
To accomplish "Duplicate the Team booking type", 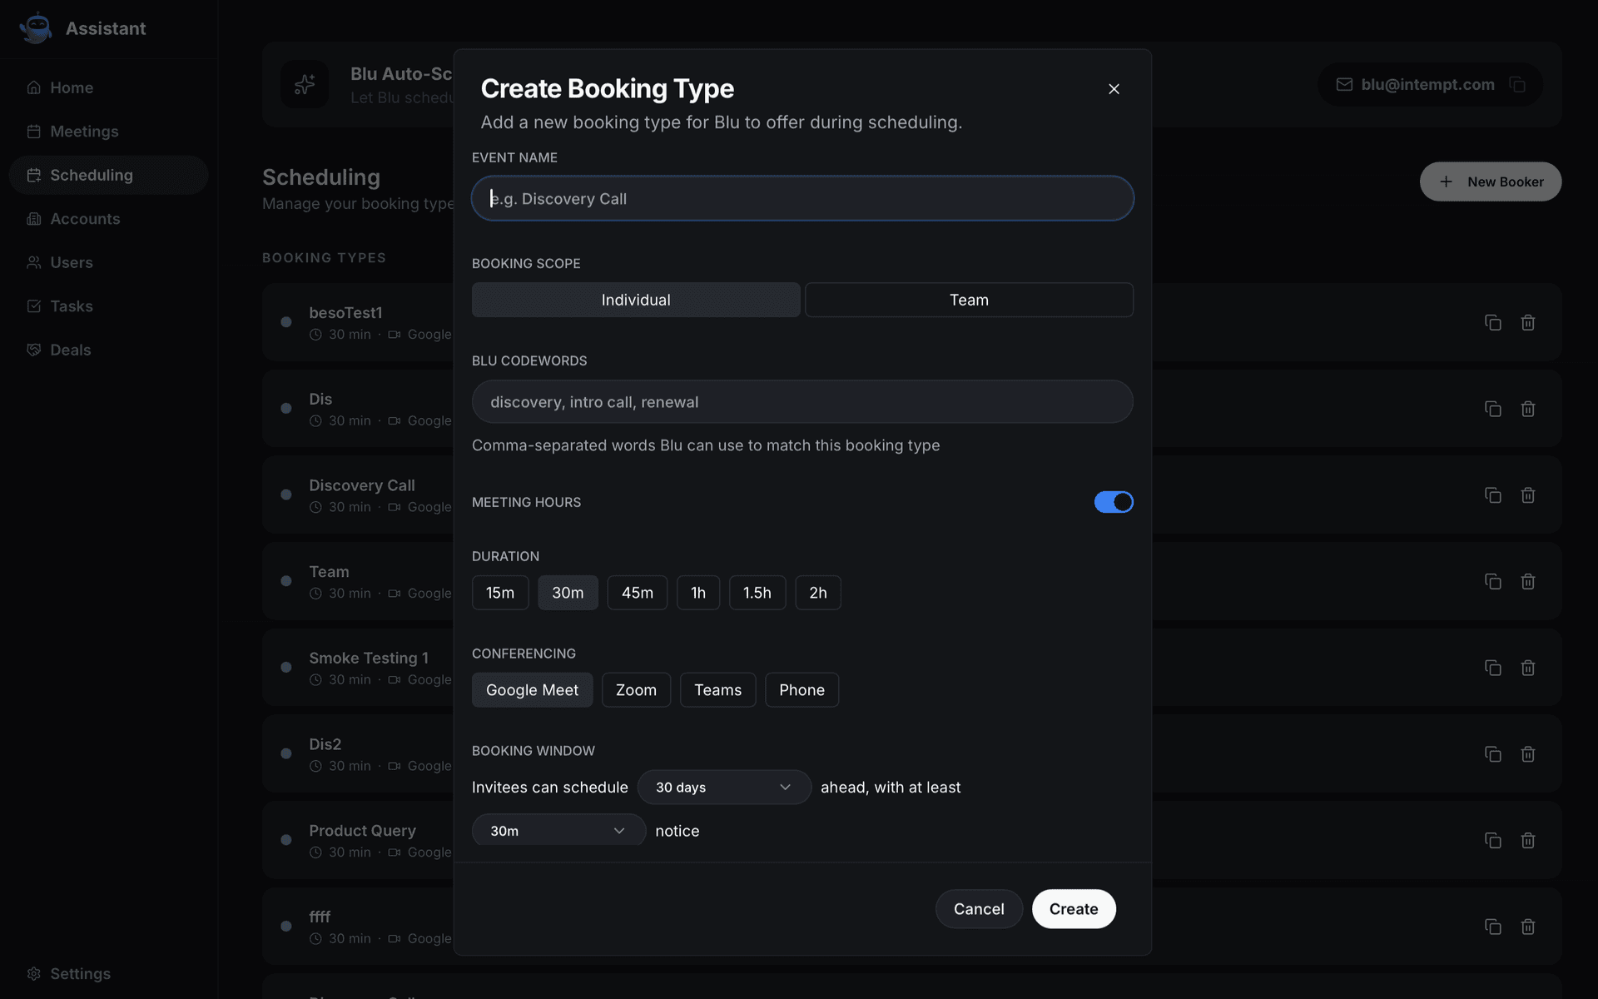I will pyautogui.click(x=1493, y=581).
